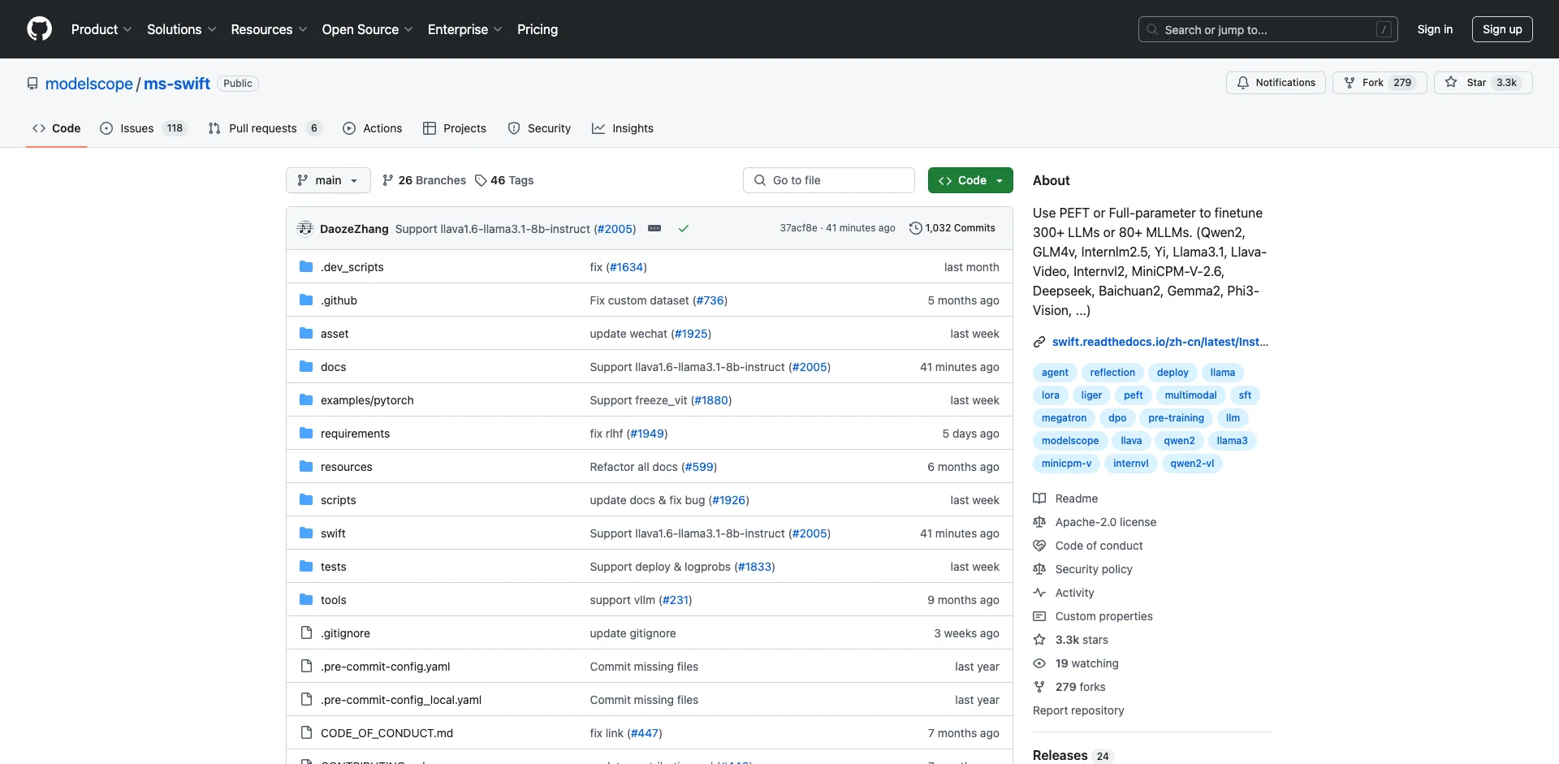
Task: Click the search magnifier icon in header
Action: [1152, 29]
